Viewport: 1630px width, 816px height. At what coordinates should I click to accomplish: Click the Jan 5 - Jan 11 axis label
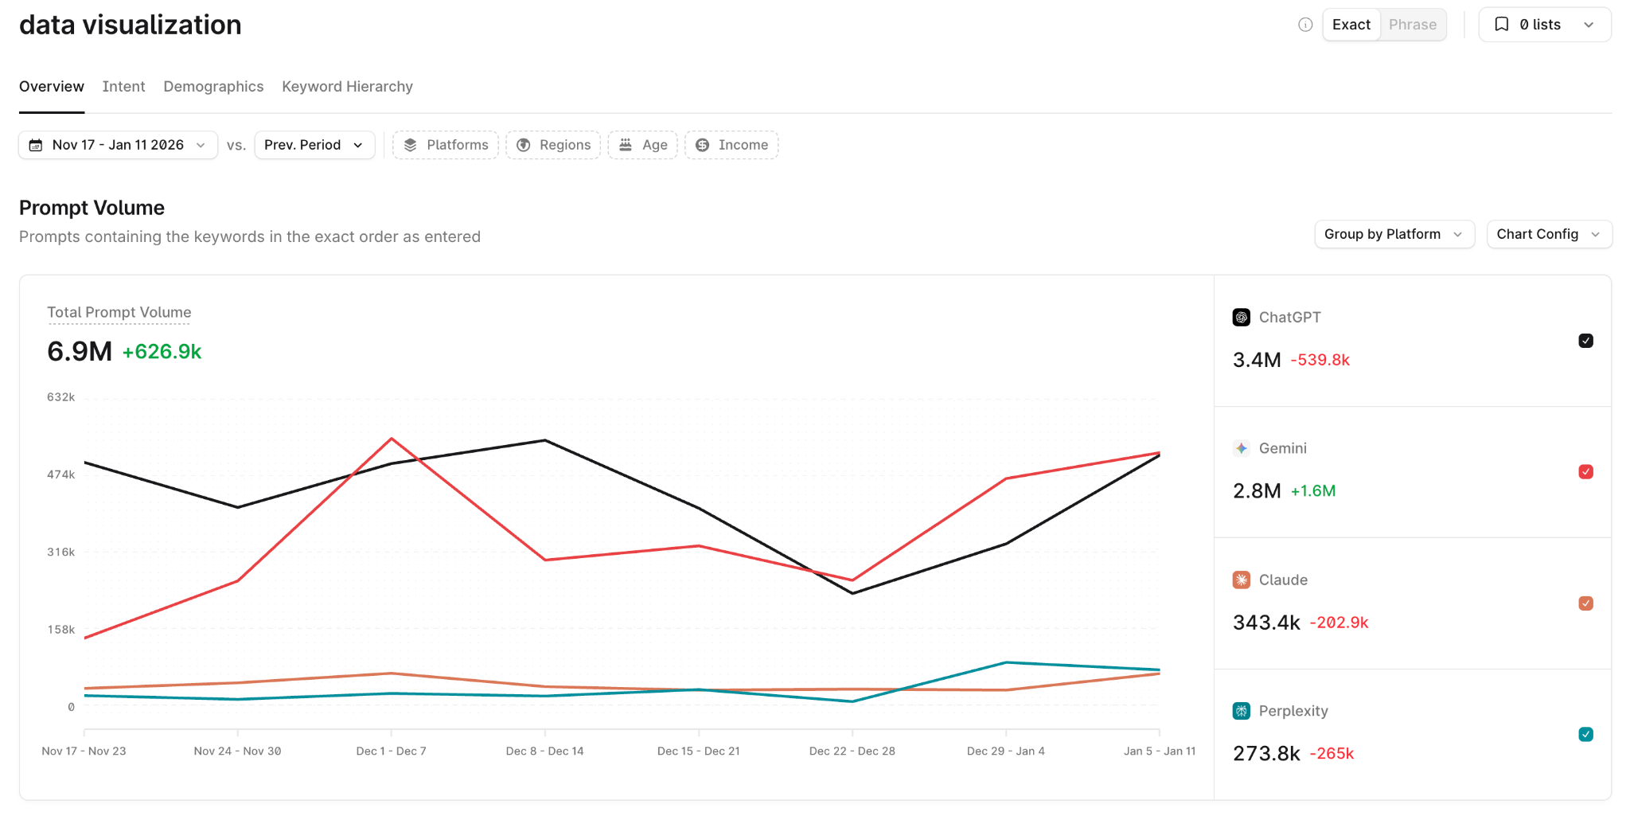pos(1159,751)
